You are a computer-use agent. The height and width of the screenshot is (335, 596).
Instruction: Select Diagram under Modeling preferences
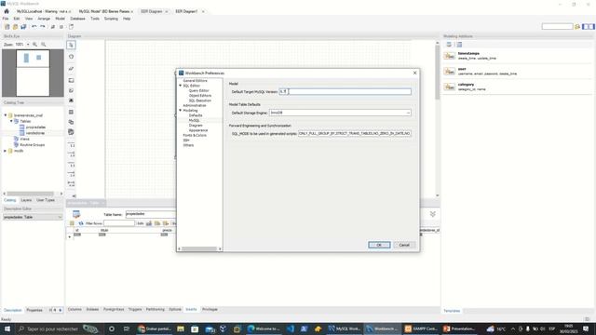point(196,126)
